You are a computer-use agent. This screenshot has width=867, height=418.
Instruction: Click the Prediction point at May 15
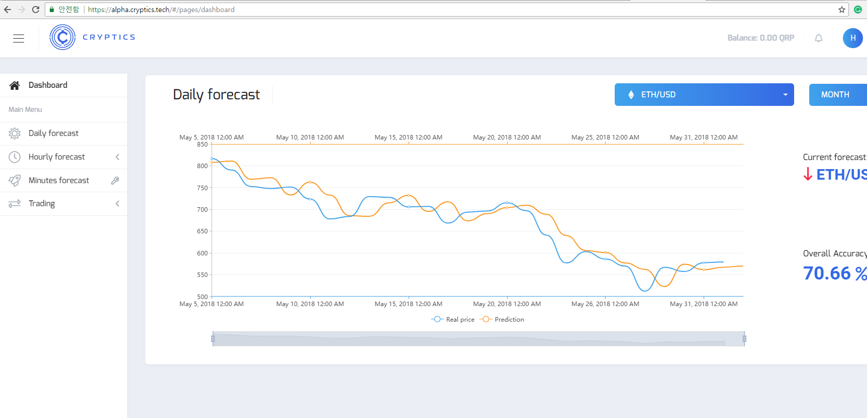[409, 195]
